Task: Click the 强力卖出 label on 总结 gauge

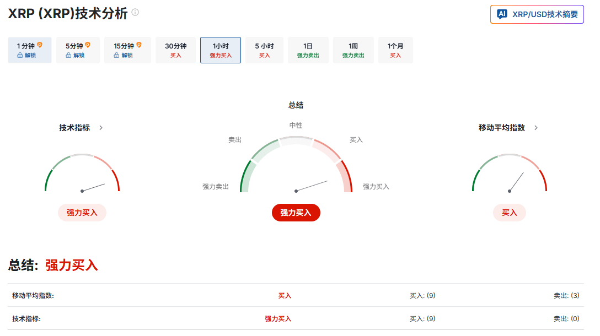Action: [x=216, y=187]
